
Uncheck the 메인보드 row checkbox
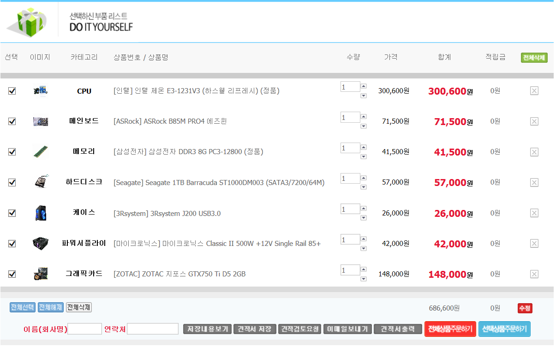tap(12, 121)
